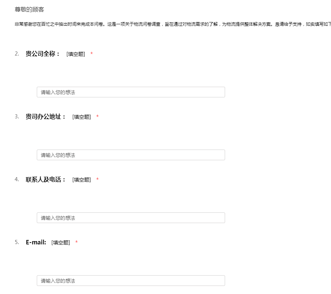Viewport: 331px width, 294px height.
Task: Click the 尊敬的顾客 greeting heading
Action: point(29,10)
